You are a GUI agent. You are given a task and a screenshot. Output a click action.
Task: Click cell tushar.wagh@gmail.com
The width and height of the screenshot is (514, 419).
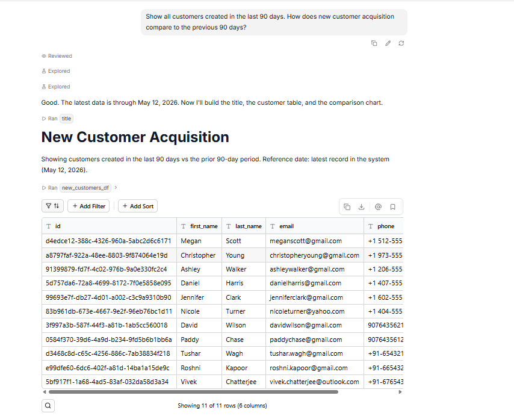pyautogui.click(x=315, y=354)
